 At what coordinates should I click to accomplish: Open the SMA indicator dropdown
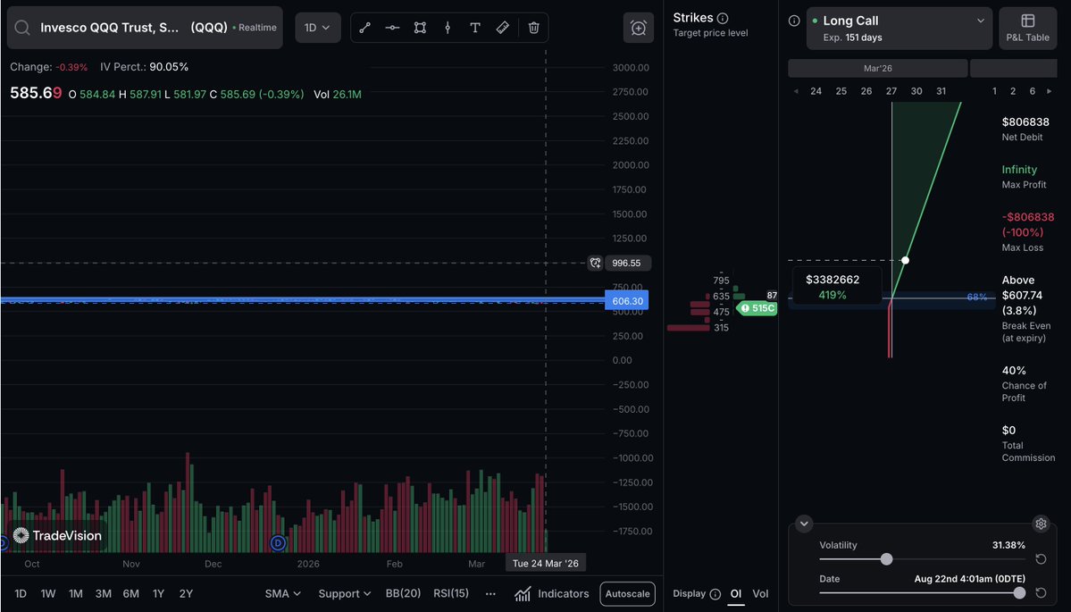pyautogui.click(x=283, y=593)
